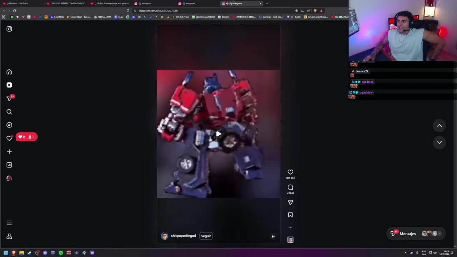Switch to UNUSUAL MEMES COMPILATION tab

point(66,4)
